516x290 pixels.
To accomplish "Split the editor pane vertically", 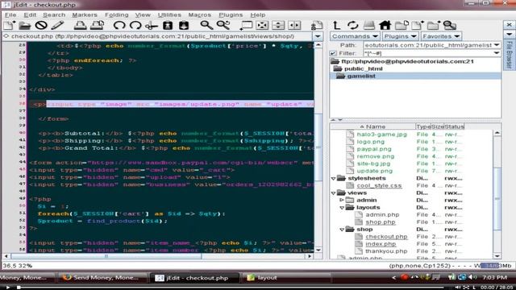I will [294, 25].
